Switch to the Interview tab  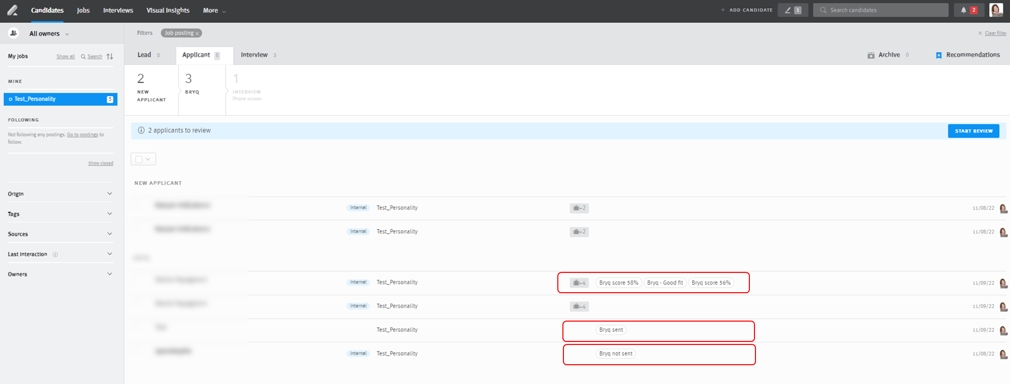click(255, 55)
